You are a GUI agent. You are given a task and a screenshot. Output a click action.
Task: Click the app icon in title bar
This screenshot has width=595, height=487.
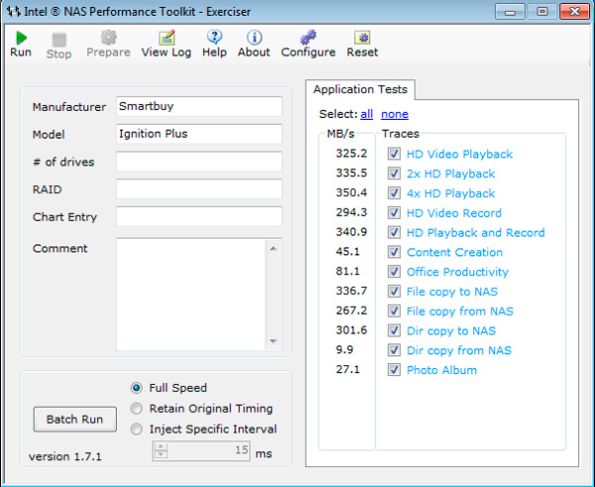coord(13,11)
